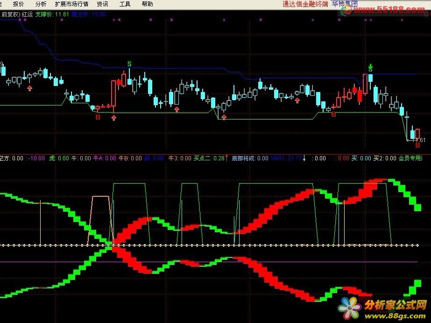The width and height of the screenshot is (431, 323).
Task: Open the 帮助 menu
Action: click(148, 4)
